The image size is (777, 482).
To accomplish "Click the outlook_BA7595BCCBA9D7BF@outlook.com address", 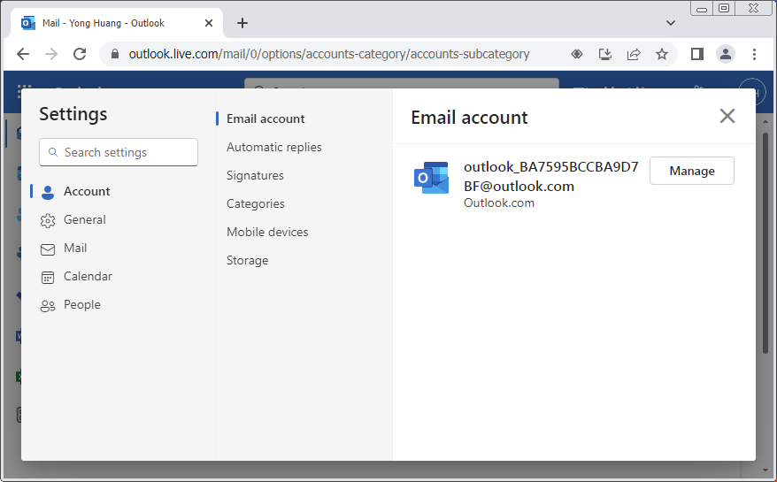I will click(x=551, y=176).
